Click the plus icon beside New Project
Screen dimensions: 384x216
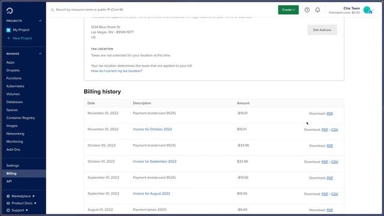pyautogui.click(x=8, y=38)
